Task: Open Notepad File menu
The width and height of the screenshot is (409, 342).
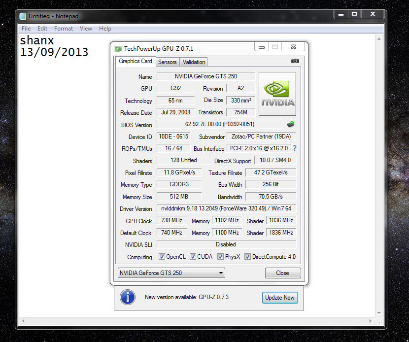Action: point(26,29)
